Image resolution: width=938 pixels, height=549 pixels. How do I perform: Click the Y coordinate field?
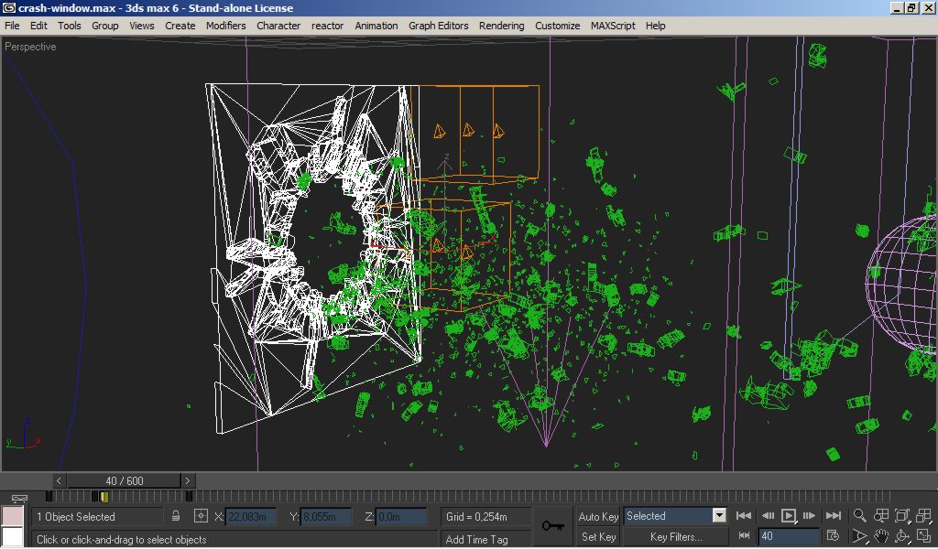(327, 517)
